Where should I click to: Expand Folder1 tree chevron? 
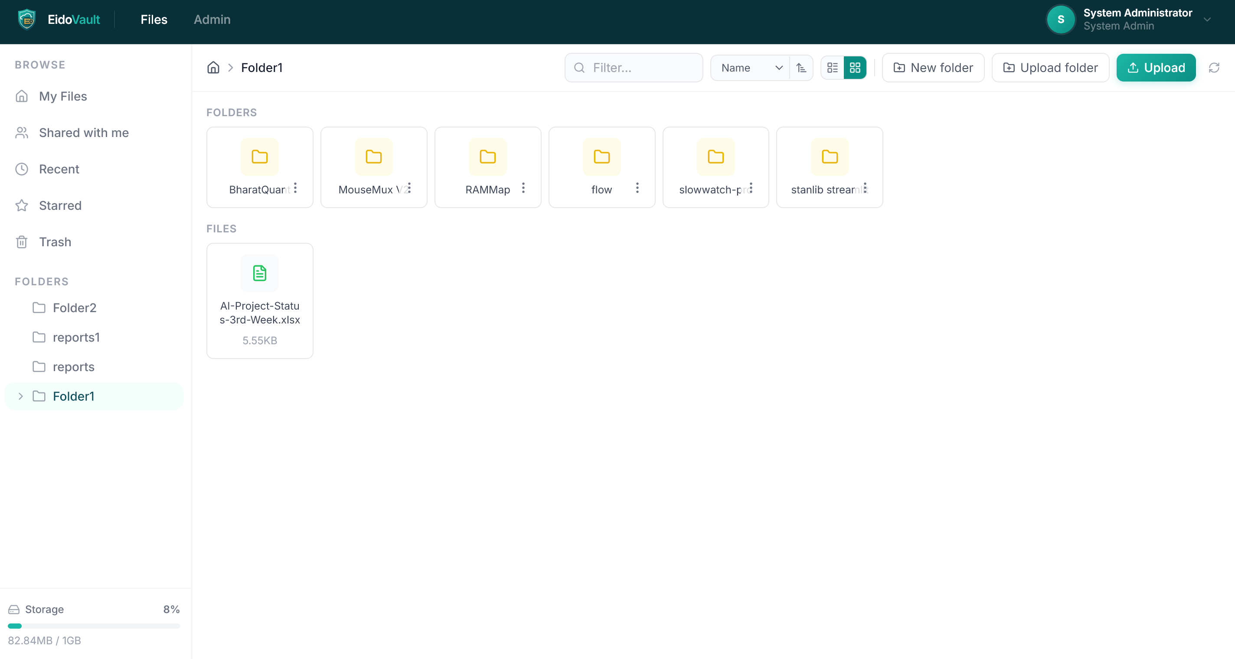click(x=21, y=396)
